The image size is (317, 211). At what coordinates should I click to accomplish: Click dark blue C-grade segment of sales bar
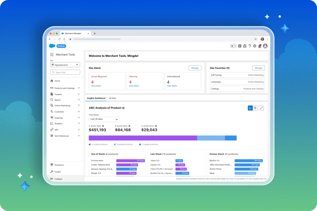click(231, 138)
